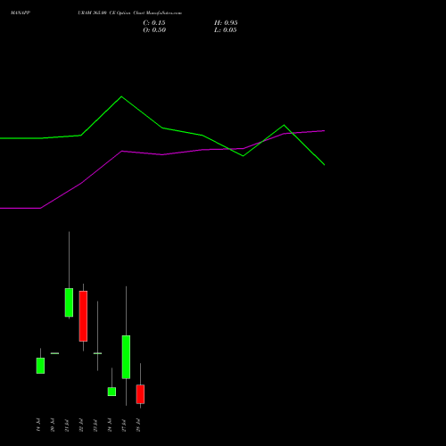Click the flat dash candle above '20 Jul'
The image size is (446, 446).
(x=54, y=353)
